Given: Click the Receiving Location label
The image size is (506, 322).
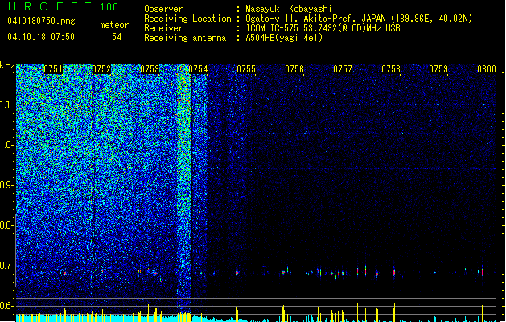Looking at the screenshot, I should [187, 19].
